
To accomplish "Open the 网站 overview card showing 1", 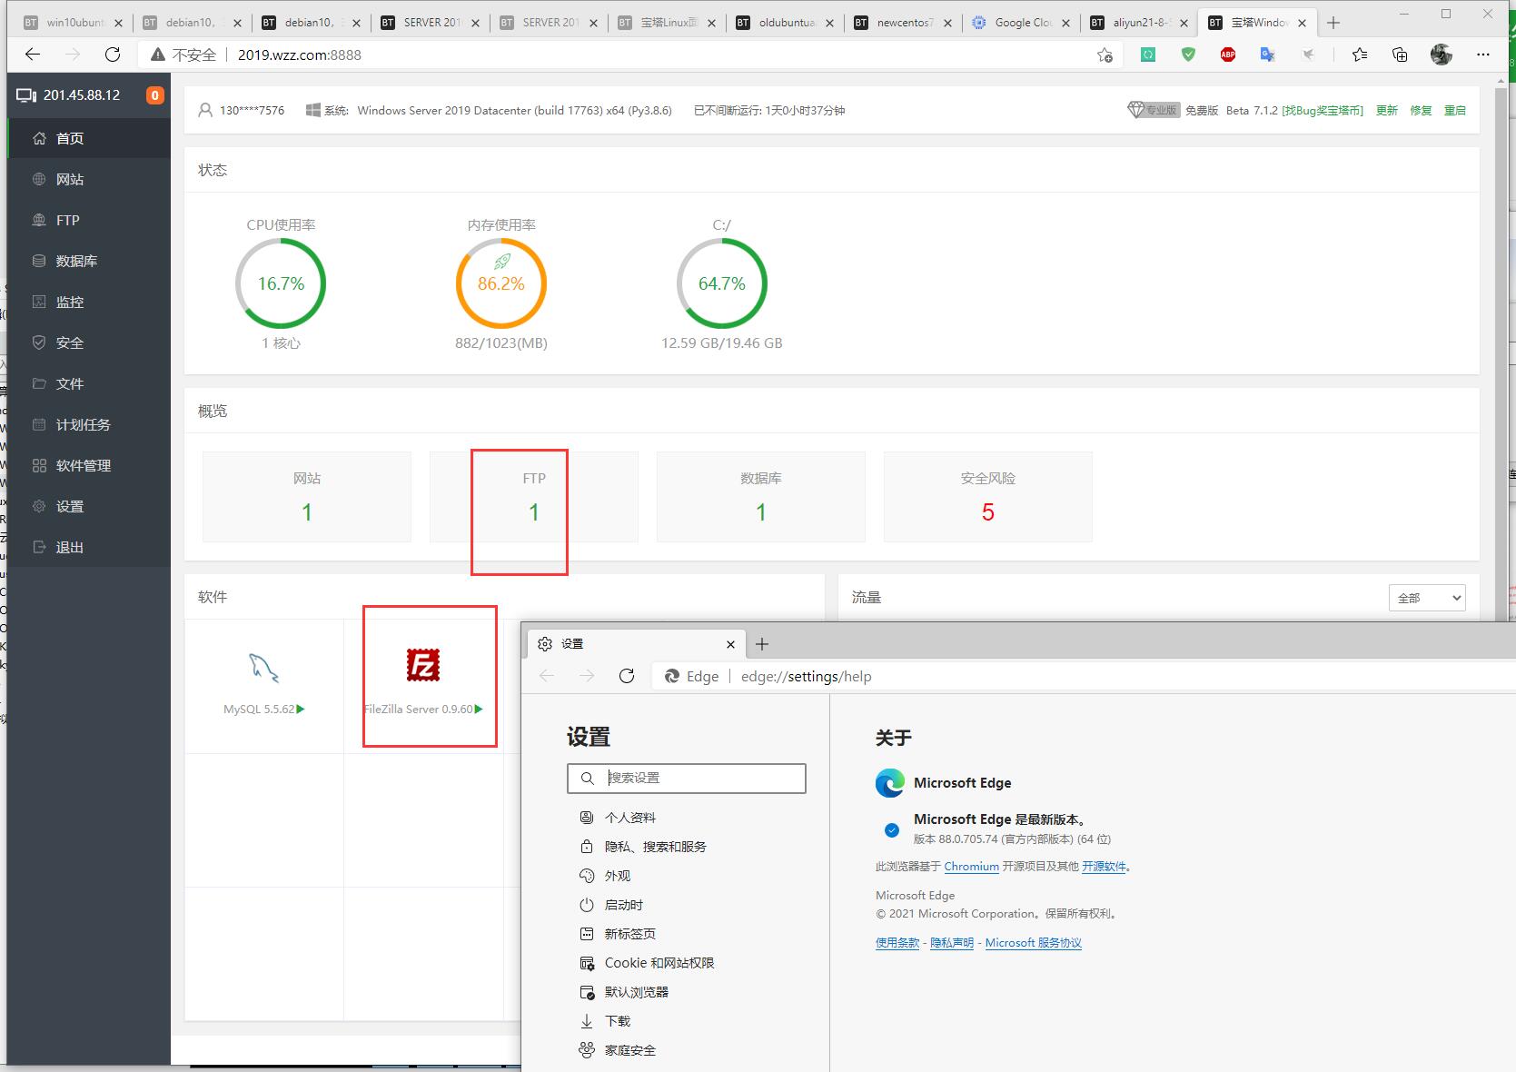I will (307, 497).
